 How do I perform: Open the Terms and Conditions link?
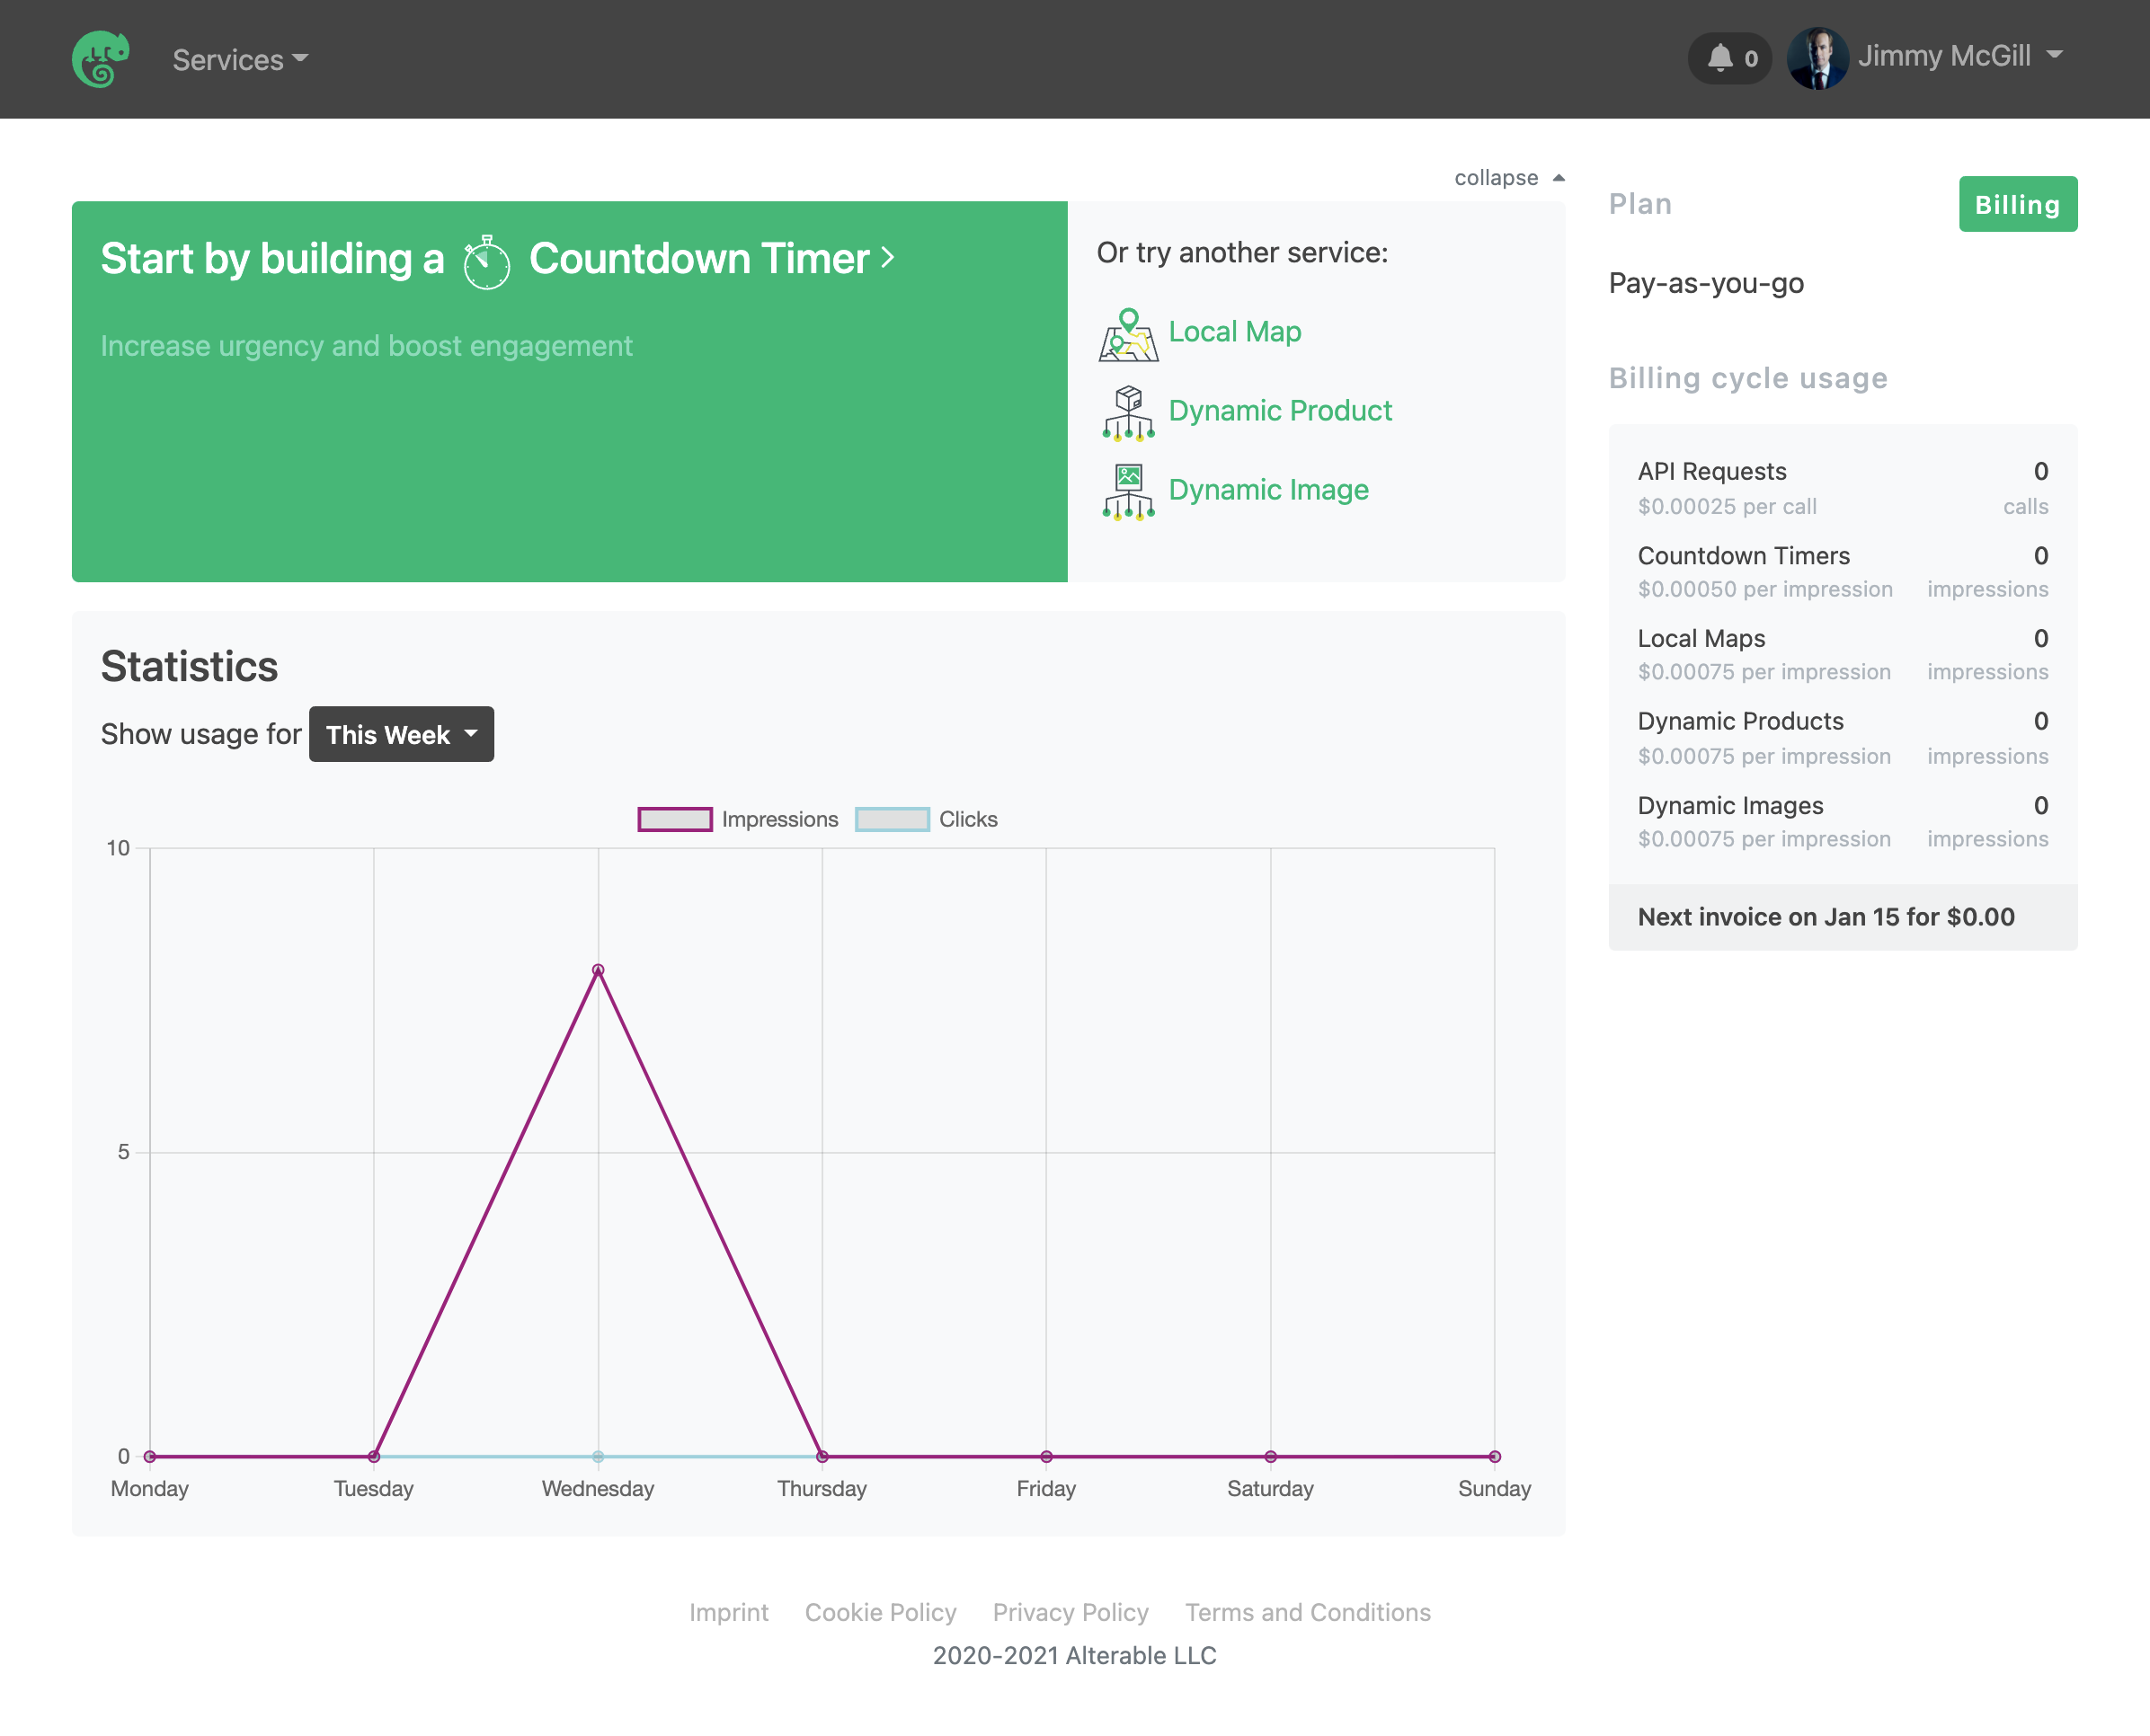(1308, 1612)
